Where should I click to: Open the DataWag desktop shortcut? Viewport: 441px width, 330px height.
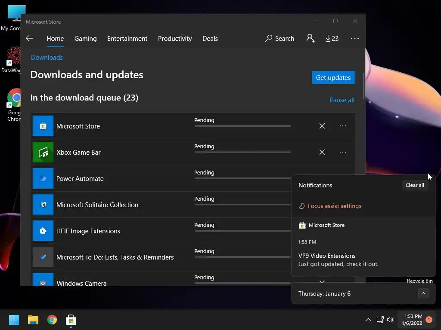11,60
